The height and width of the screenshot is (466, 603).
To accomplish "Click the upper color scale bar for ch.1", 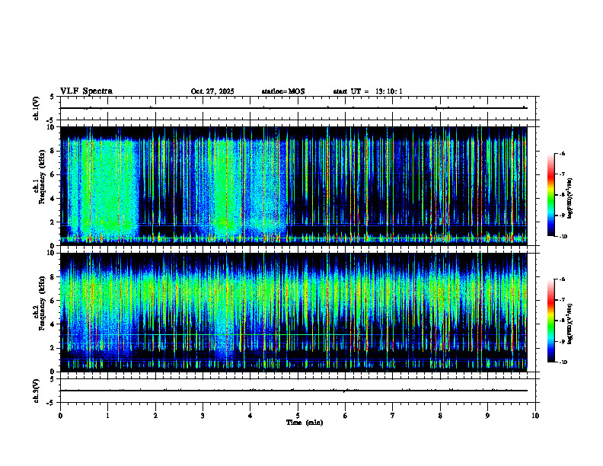I will [551, 195].
